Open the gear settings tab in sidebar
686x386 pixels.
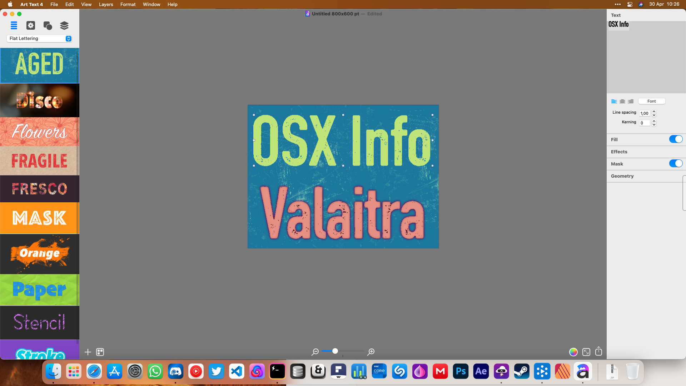click(x=31, y=25)
